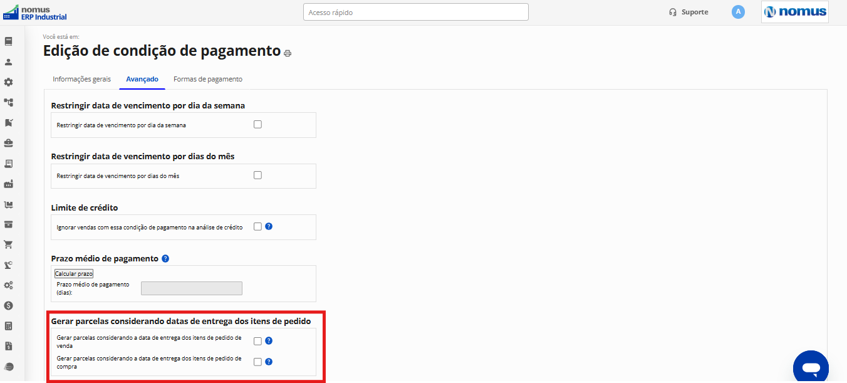Check ignore sales in credit analysis
This screenshot has height=383, width=847.
(x=257, y=226)
